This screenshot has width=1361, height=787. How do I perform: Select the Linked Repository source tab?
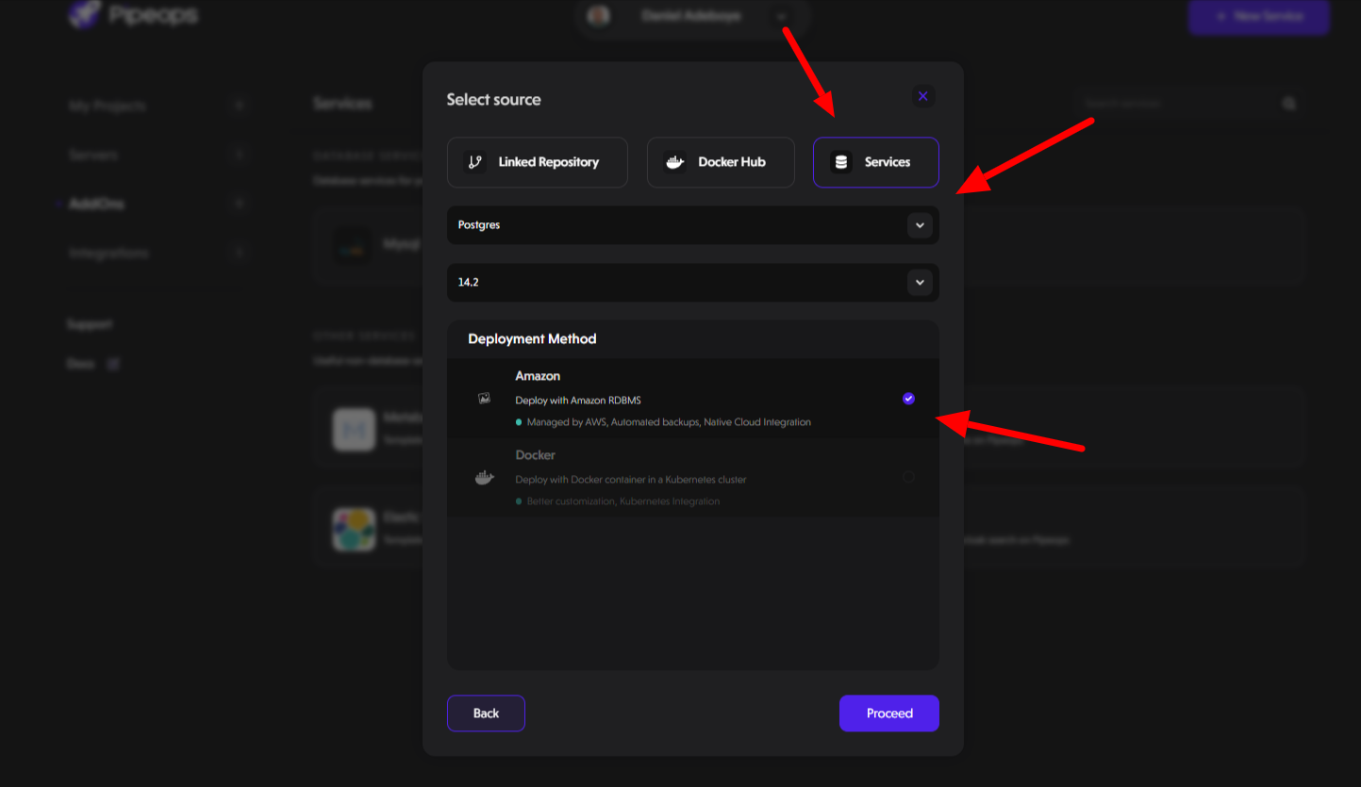click(538, 162)
